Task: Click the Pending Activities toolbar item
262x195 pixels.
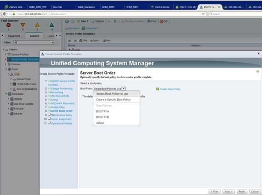Action: click(x=132, y=21)
